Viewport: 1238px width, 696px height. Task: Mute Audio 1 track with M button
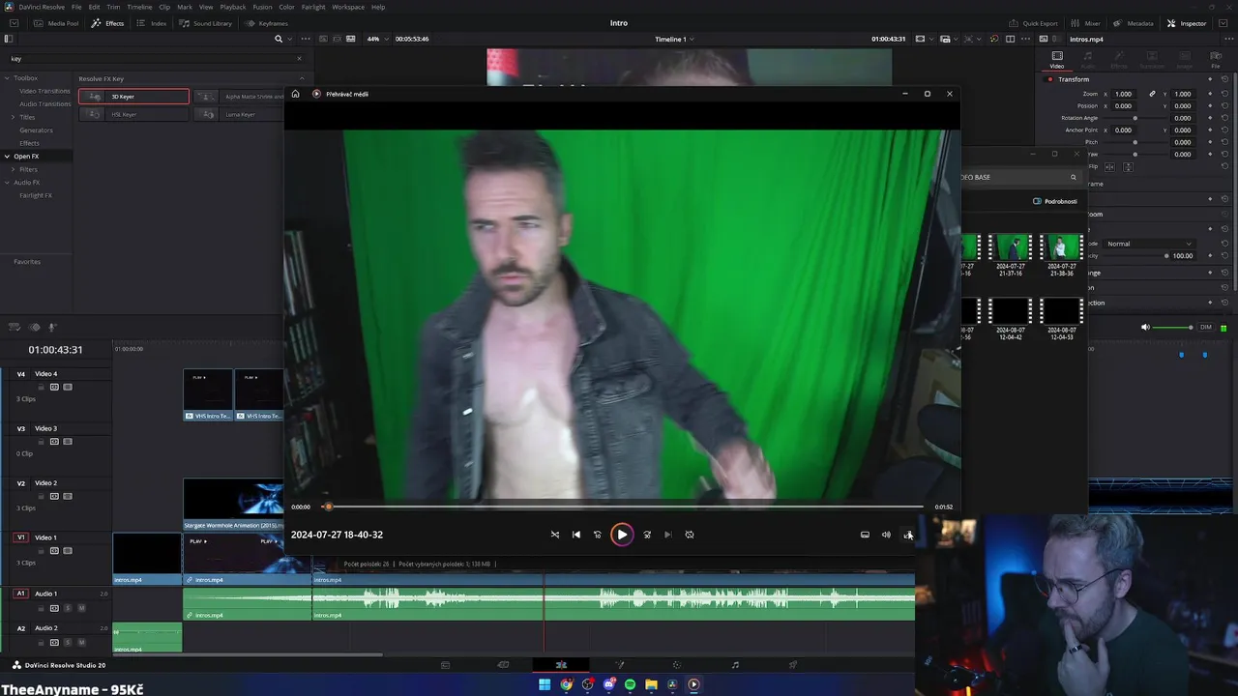coord(81,608)
